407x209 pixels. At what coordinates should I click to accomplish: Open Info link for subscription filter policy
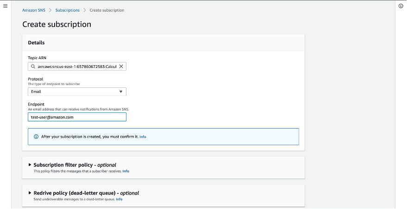125,171
